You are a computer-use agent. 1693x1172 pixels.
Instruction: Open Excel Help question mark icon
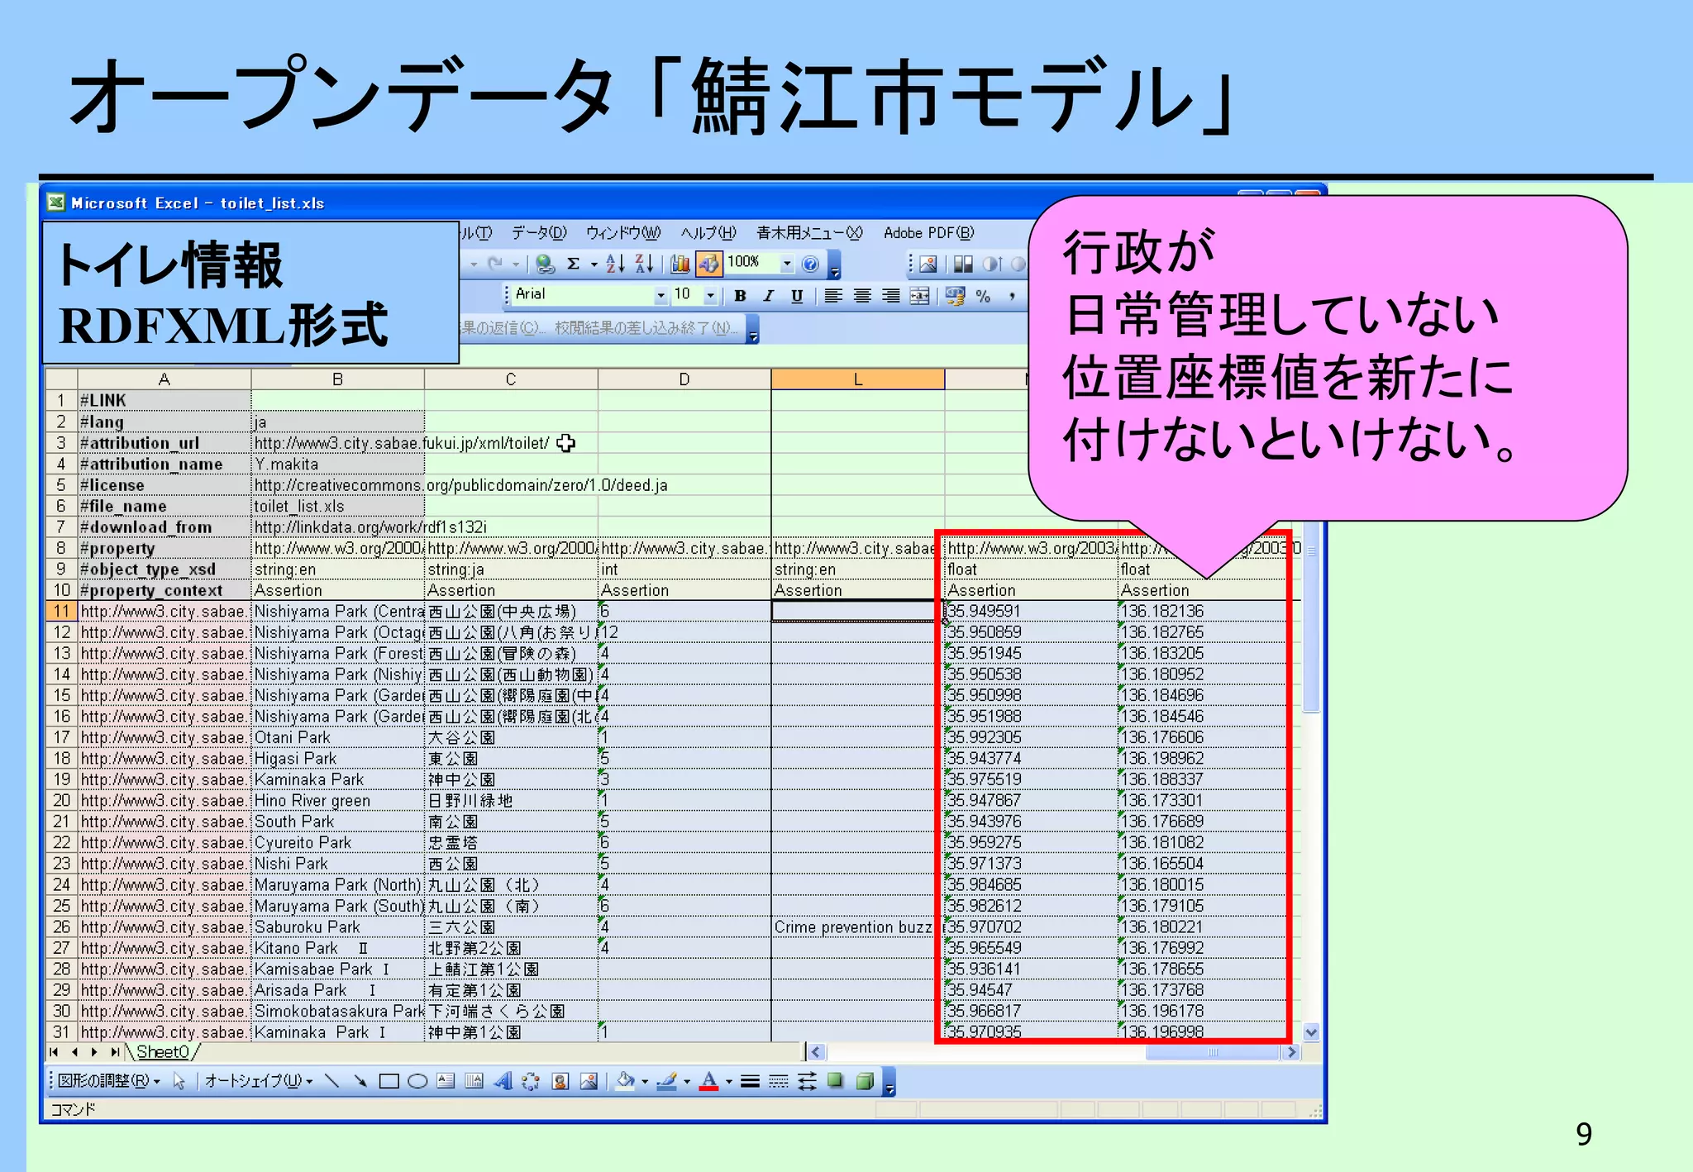coord(811,264)
